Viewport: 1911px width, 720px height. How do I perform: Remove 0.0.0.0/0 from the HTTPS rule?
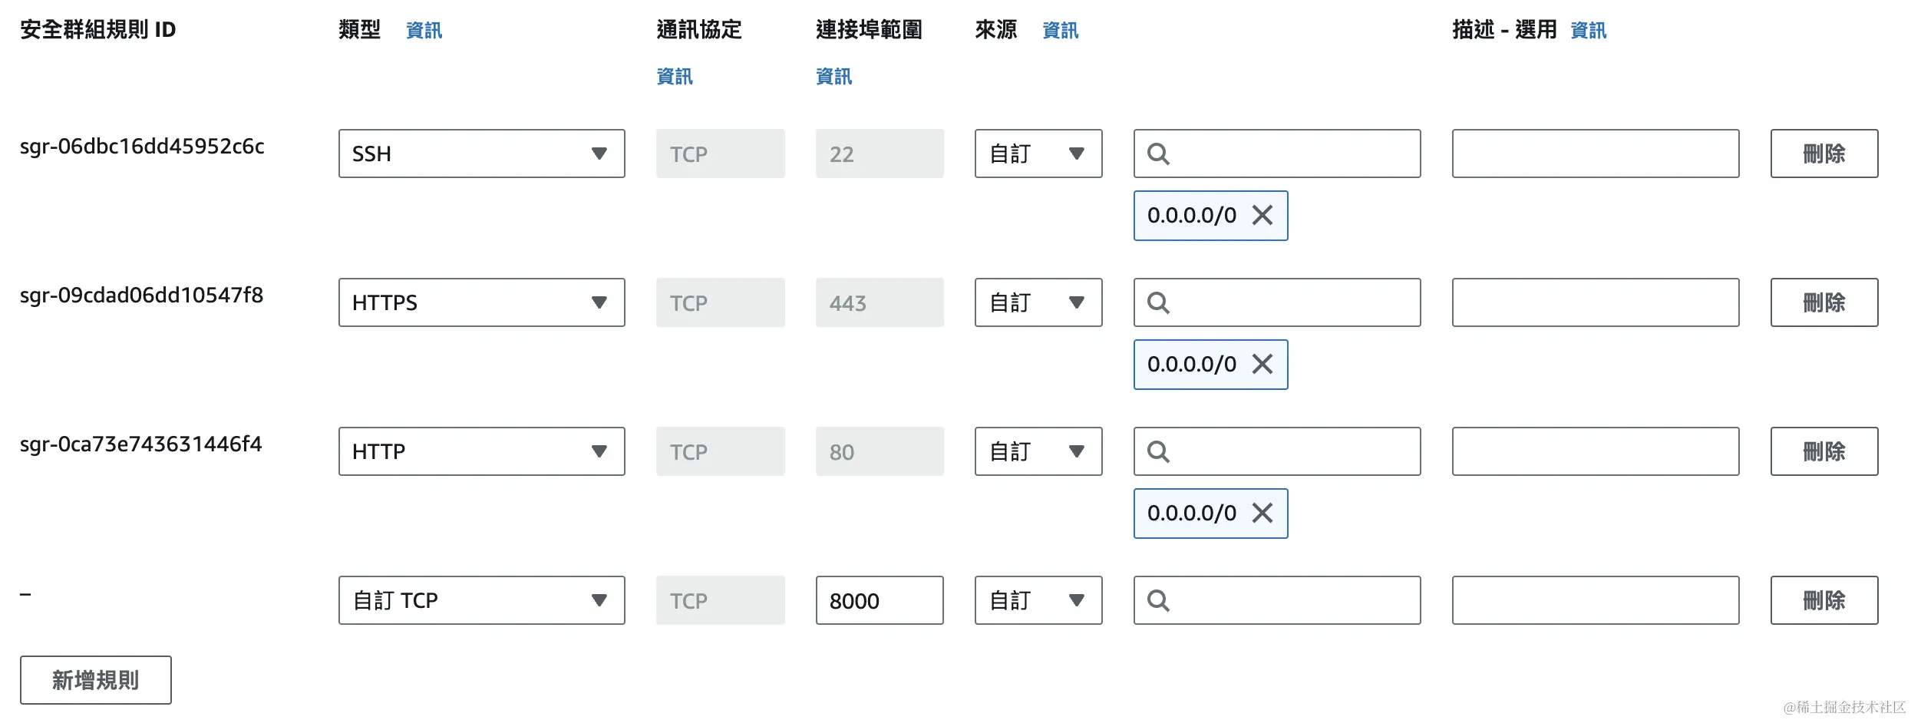coord(1262,365)
